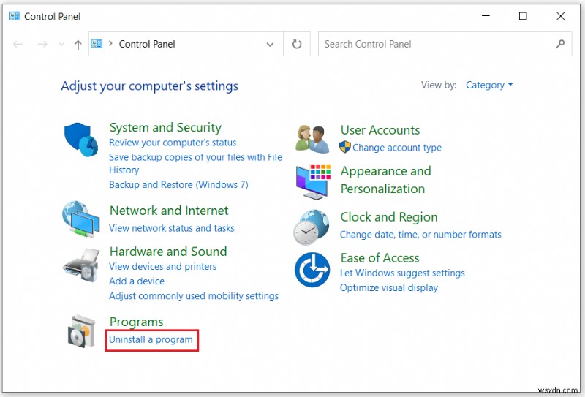Open the Hardware and Sound printer icon
This screenshot has width=585, height=397.
click(81, 265)
